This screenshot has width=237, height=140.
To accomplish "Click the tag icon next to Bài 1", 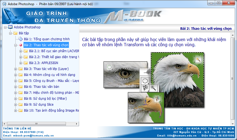I will click(x=21, y=39).
